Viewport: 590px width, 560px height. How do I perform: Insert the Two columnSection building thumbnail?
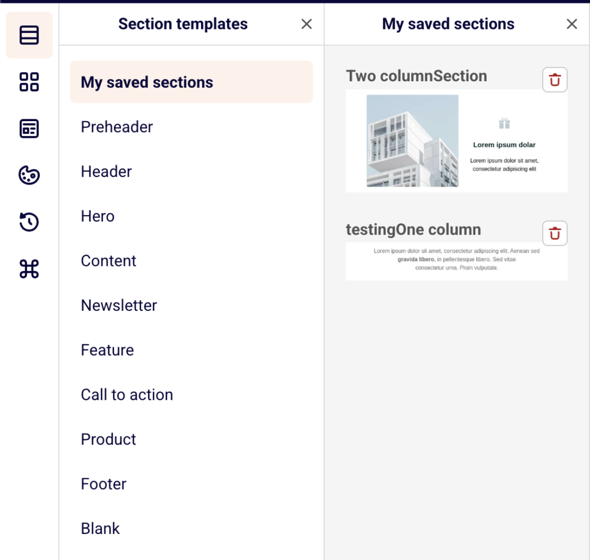(456, 141)
